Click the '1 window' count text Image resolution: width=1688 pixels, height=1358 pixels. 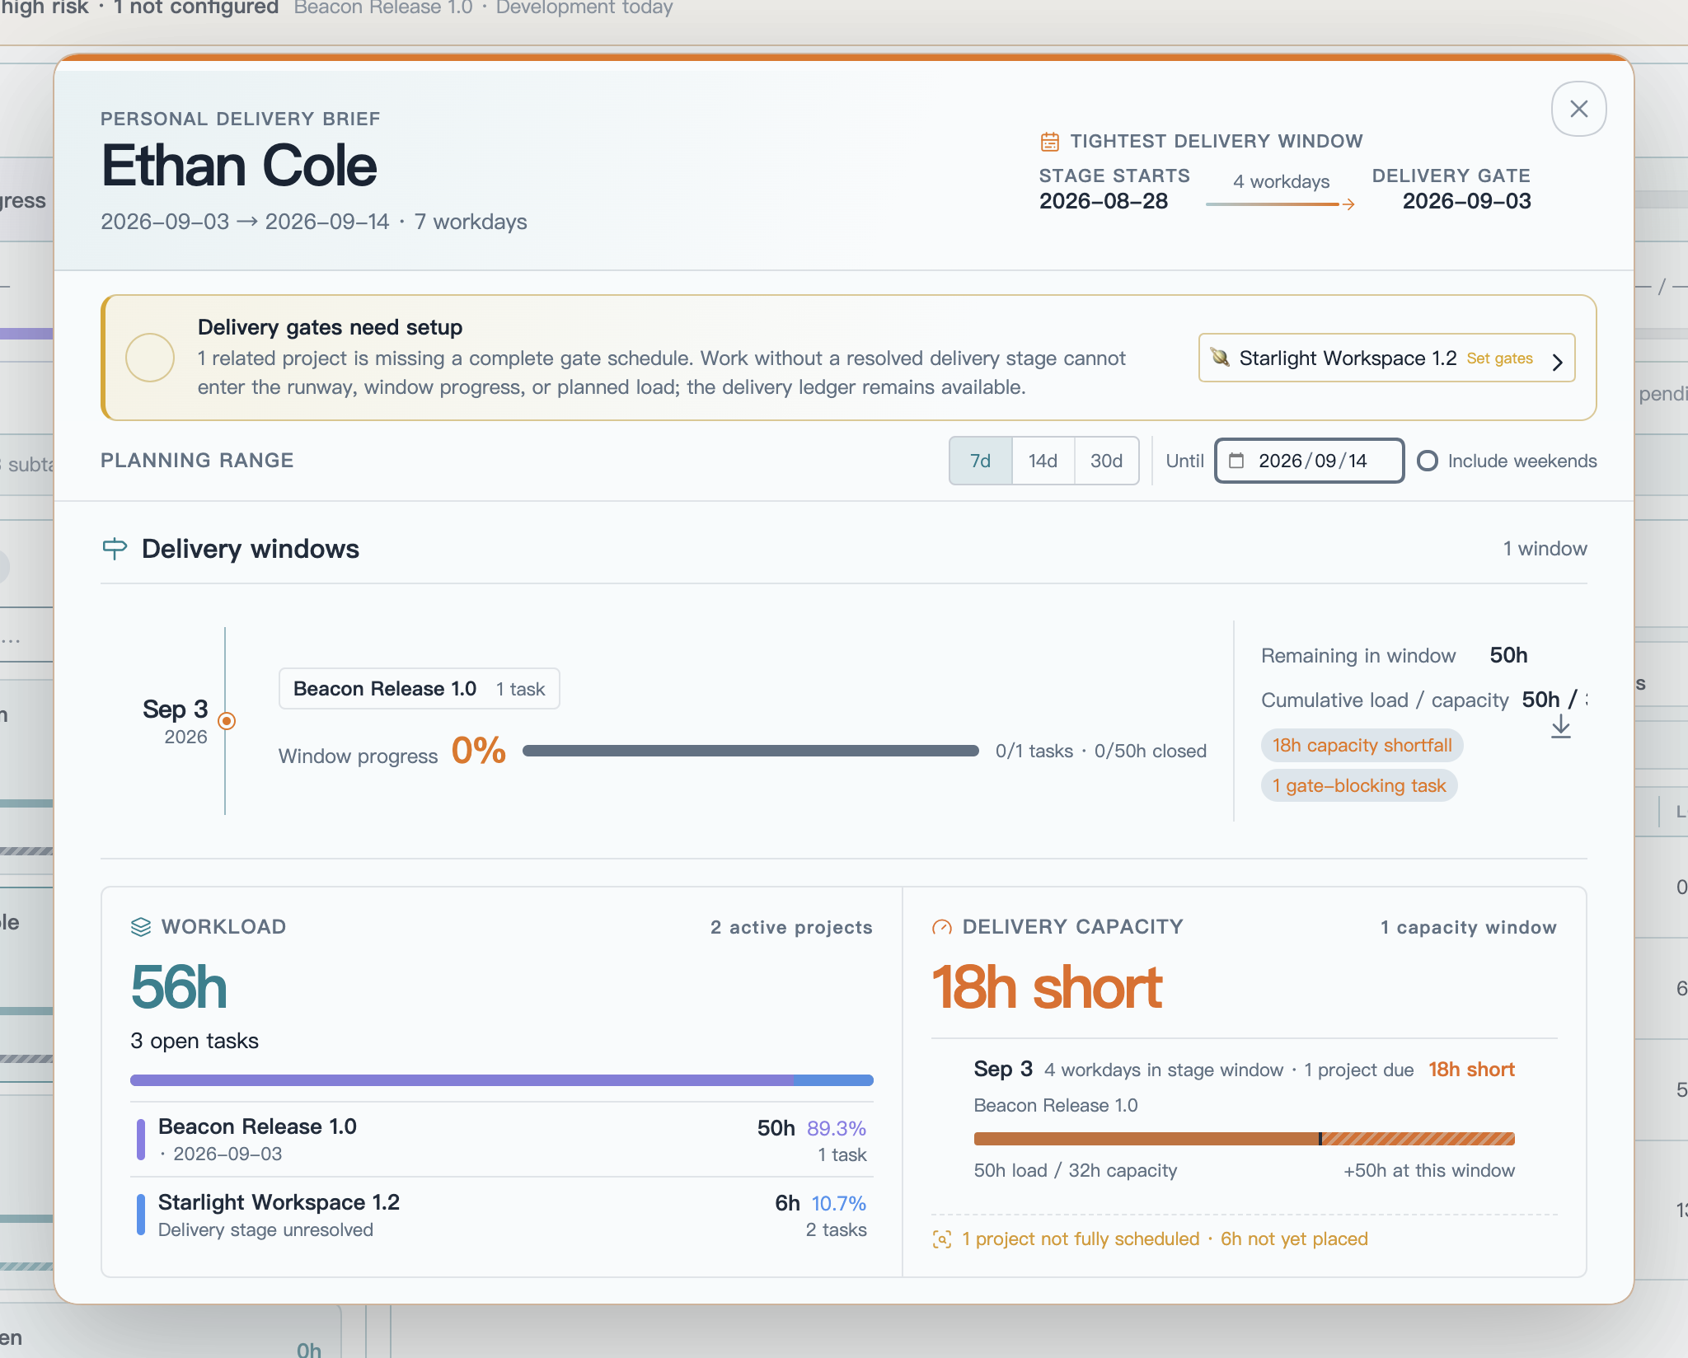(x=1545, y=549)
